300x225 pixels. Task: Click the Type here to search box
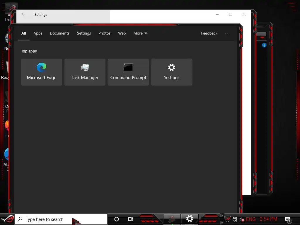coord(61,219)
